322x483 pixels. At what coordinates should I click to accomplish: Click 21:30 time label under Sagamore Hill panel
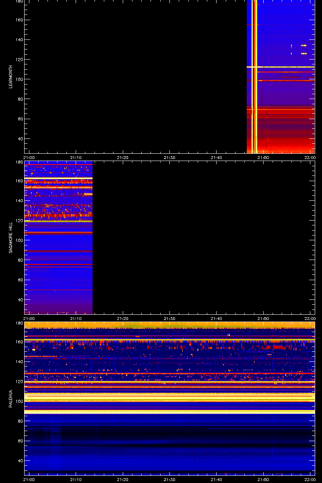pyautogui.click(x=169, y=318)
